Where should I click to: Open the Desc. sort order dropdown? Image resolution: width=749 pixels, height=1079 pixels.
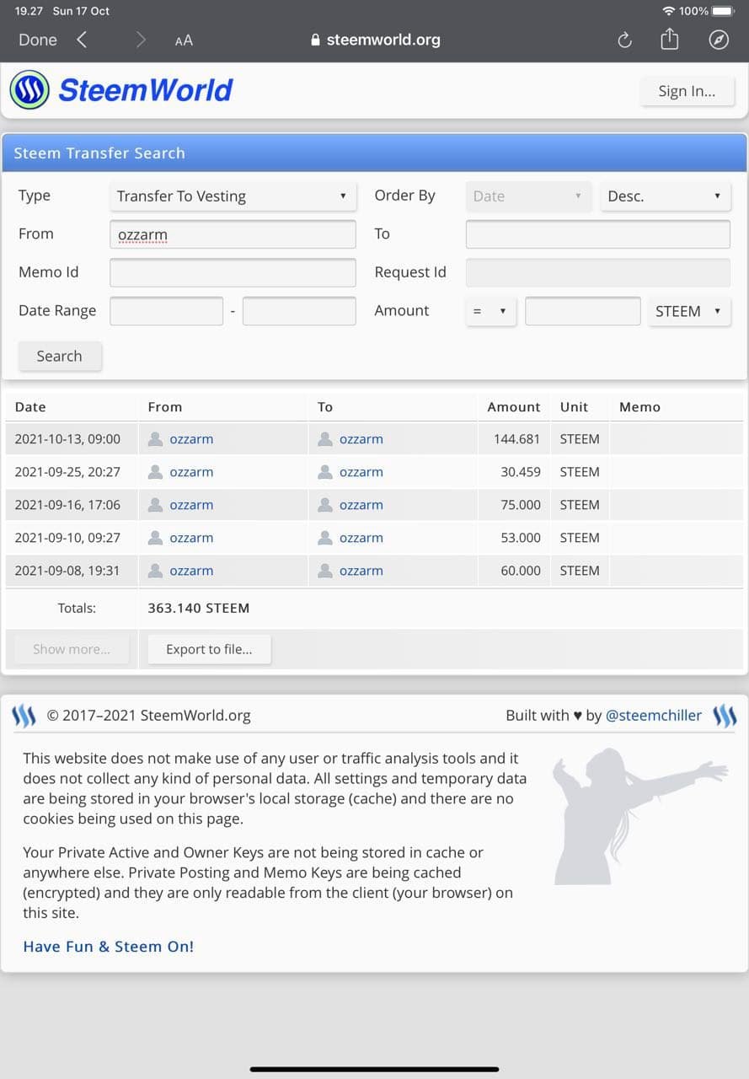[x=666, y=196]
